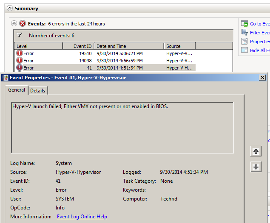Select error row with Event ID 14098
Screen dimensions: 270x223
(x=85, y=61)
